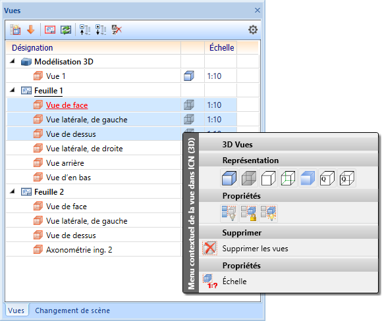Click the first Propriétés icon with bulb
This screenshot has width=382, height=321.
pyautogui.click(x=229, y=213)
